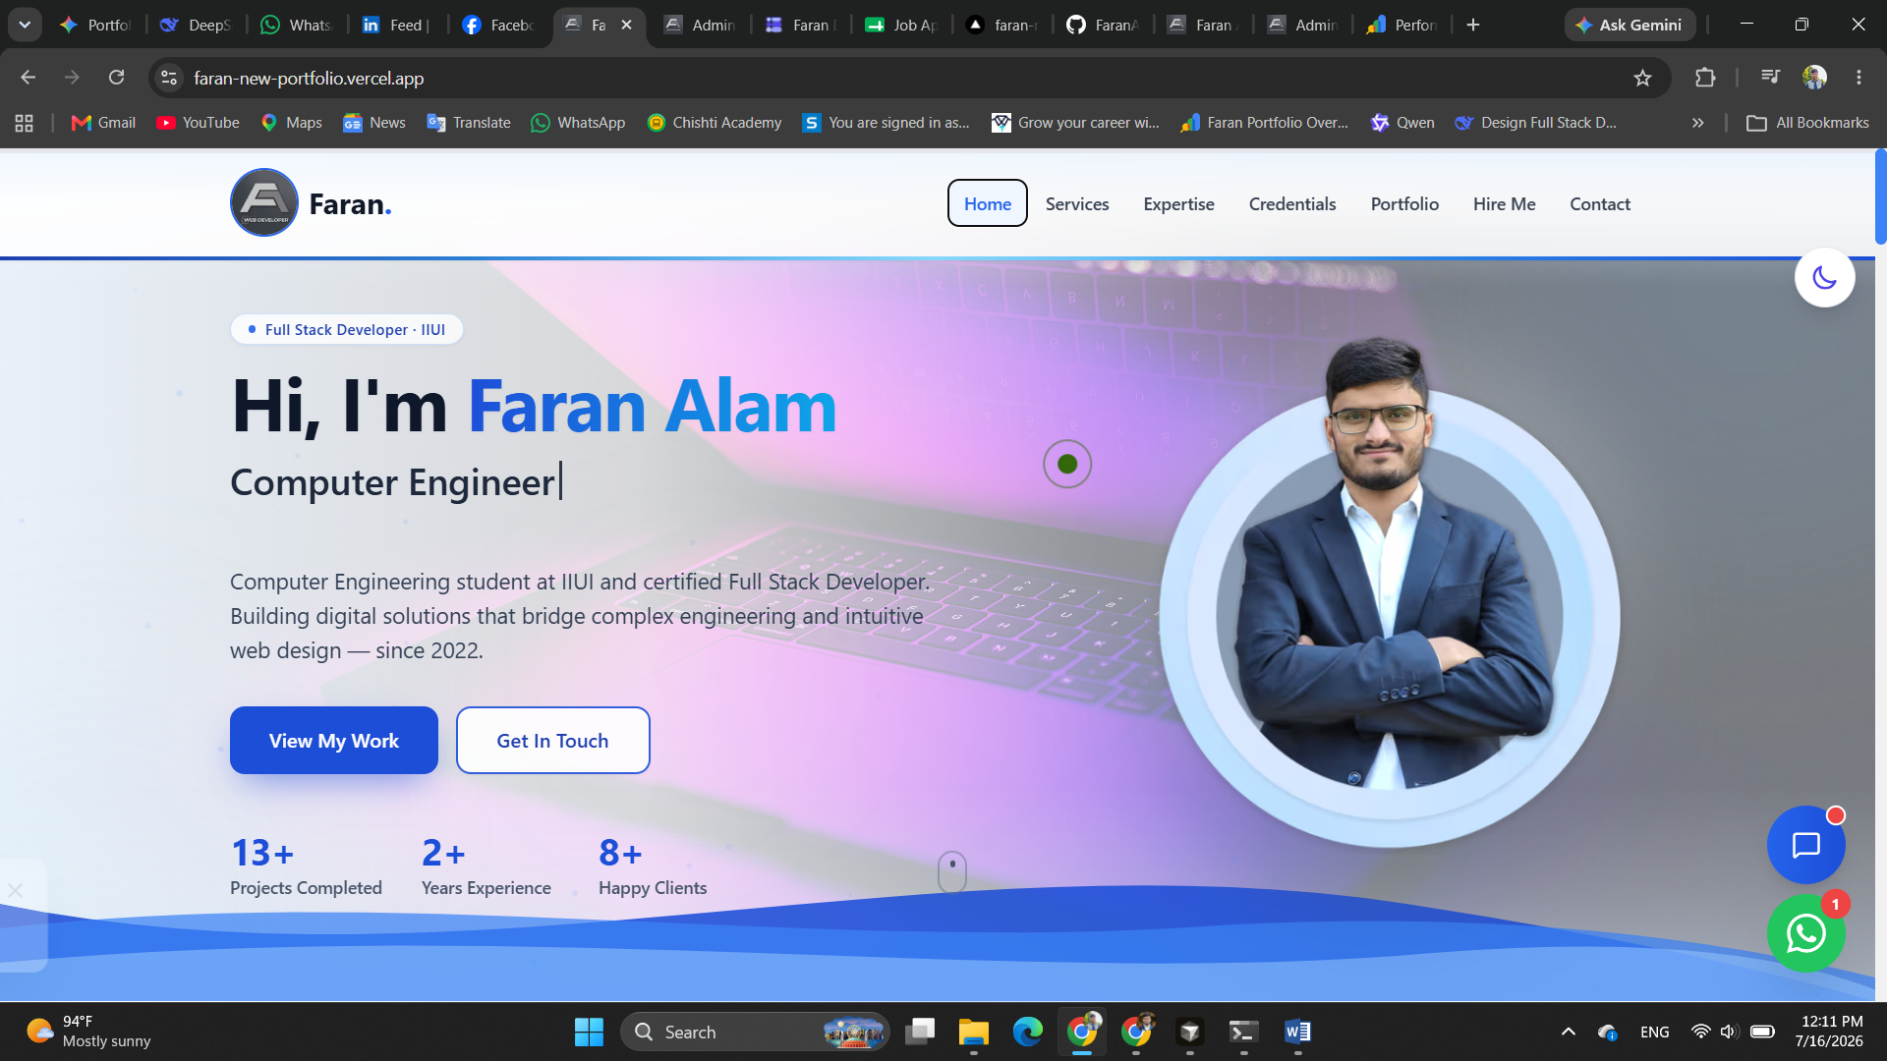The image size is (1887, 1061).
Task: Open the Chrome three-dot menu
Action: pos(1858,77)
